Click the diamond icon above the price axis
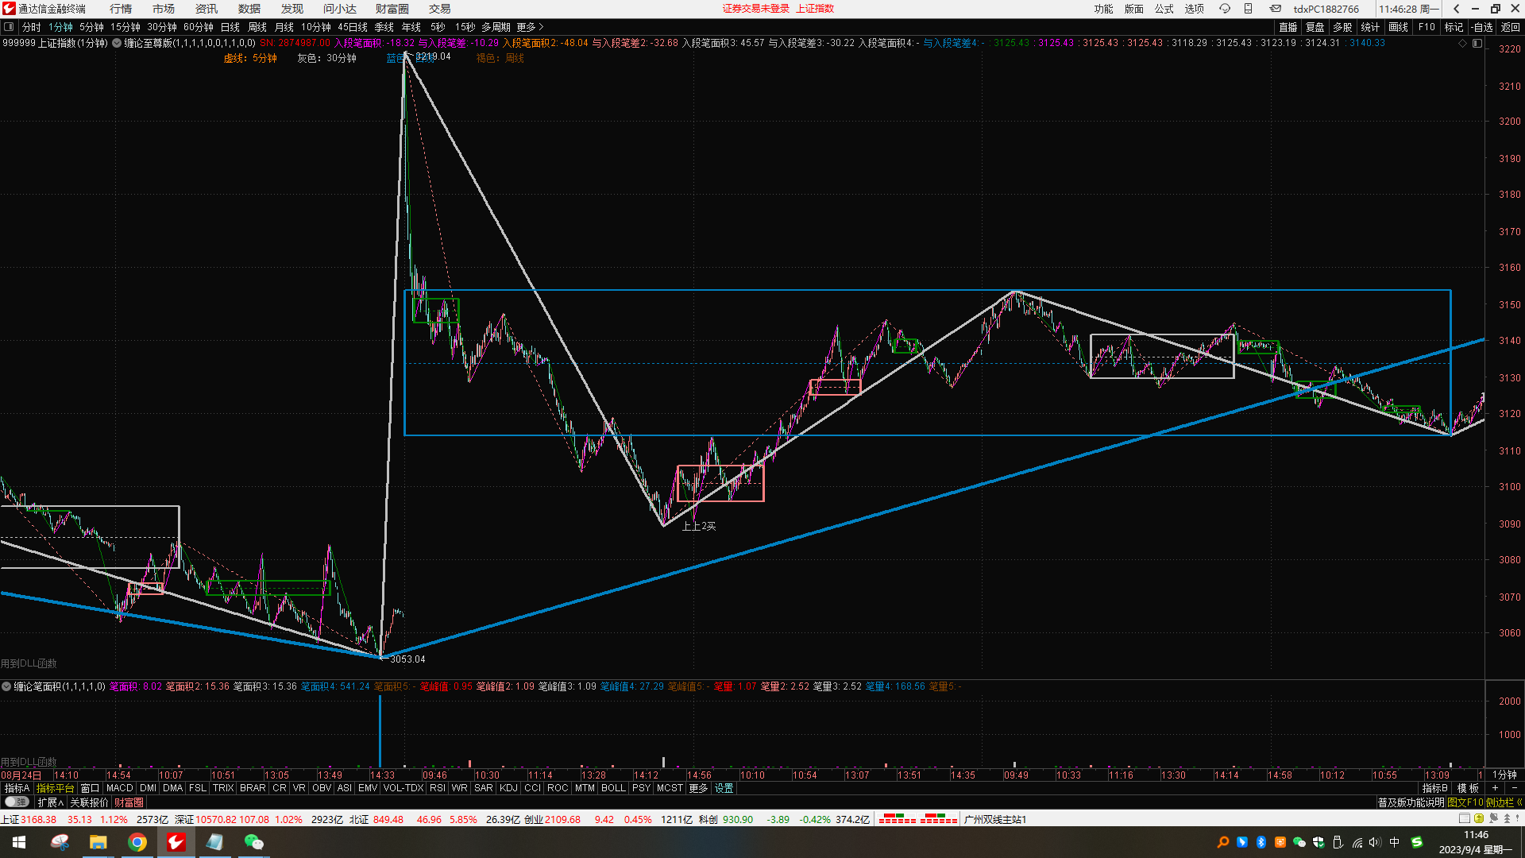Image resolution: width=1525 pixels, height=858 pixels. 1462,43
